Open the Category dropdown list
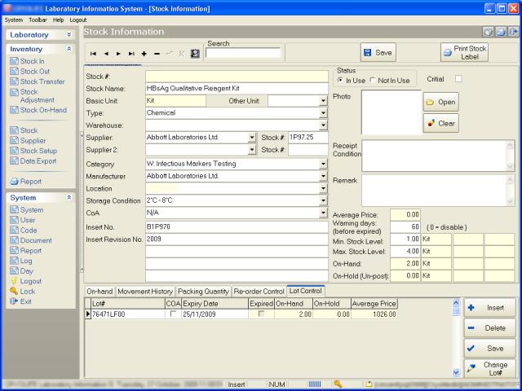Viewport: 522px width, 391px height. coord(323,164)
